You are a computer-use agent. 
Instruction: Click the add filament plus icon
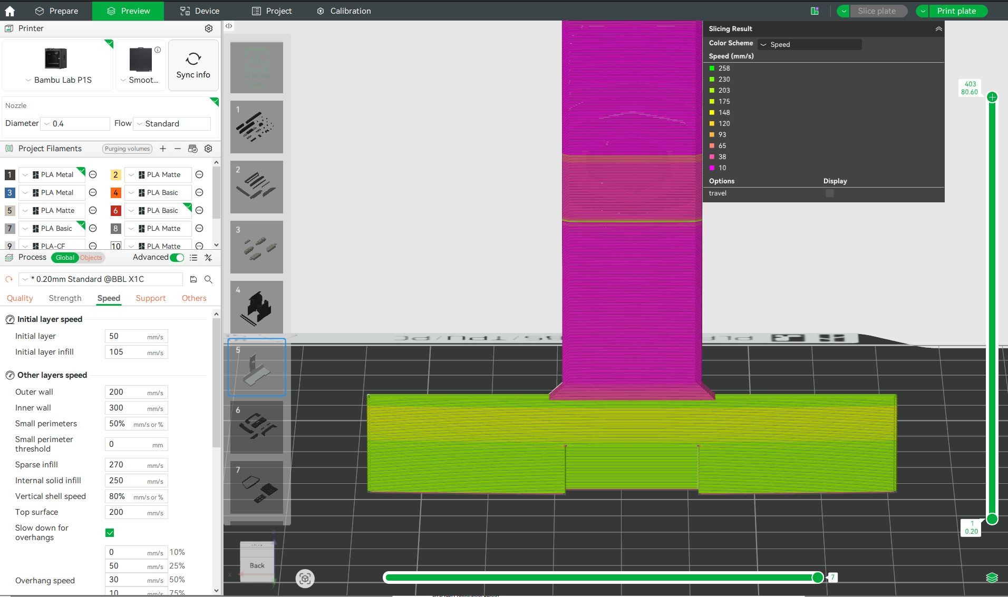tap(163, 149)
